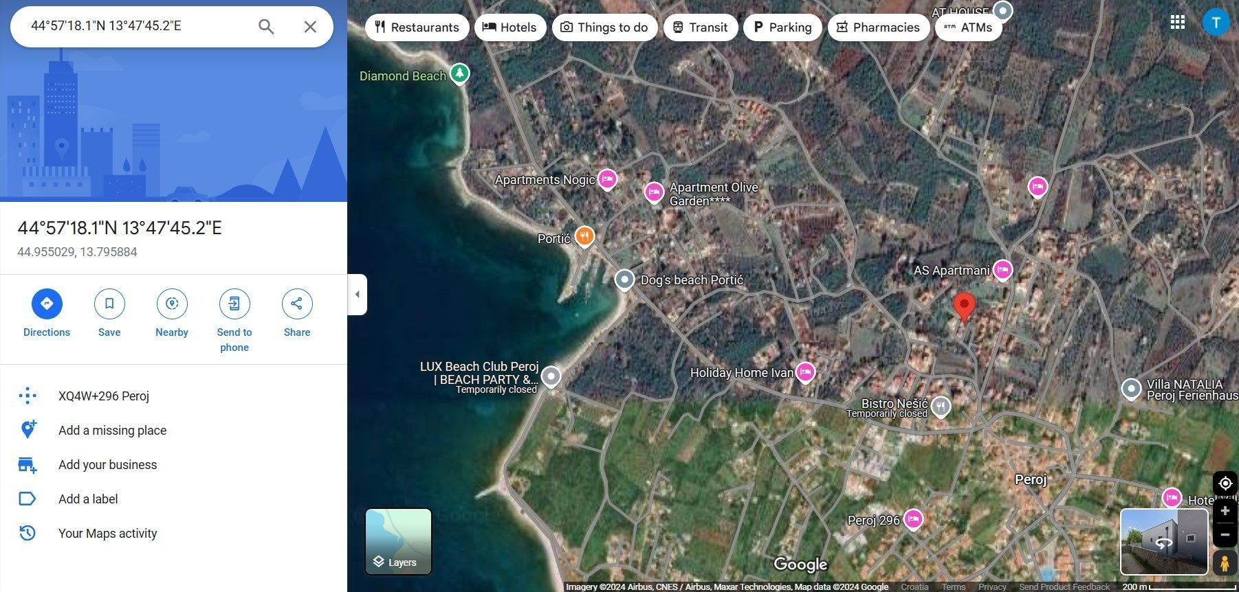The image size is (1239, 592).
Task: Zoom in on the map
Action: coord(1225,511)
